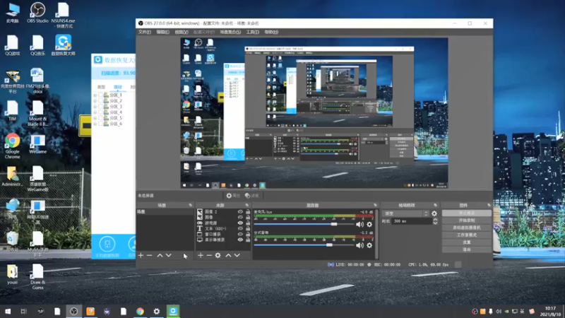Remove the selected scene with the minus icon

pyautogui.click(x=150, y=255)
